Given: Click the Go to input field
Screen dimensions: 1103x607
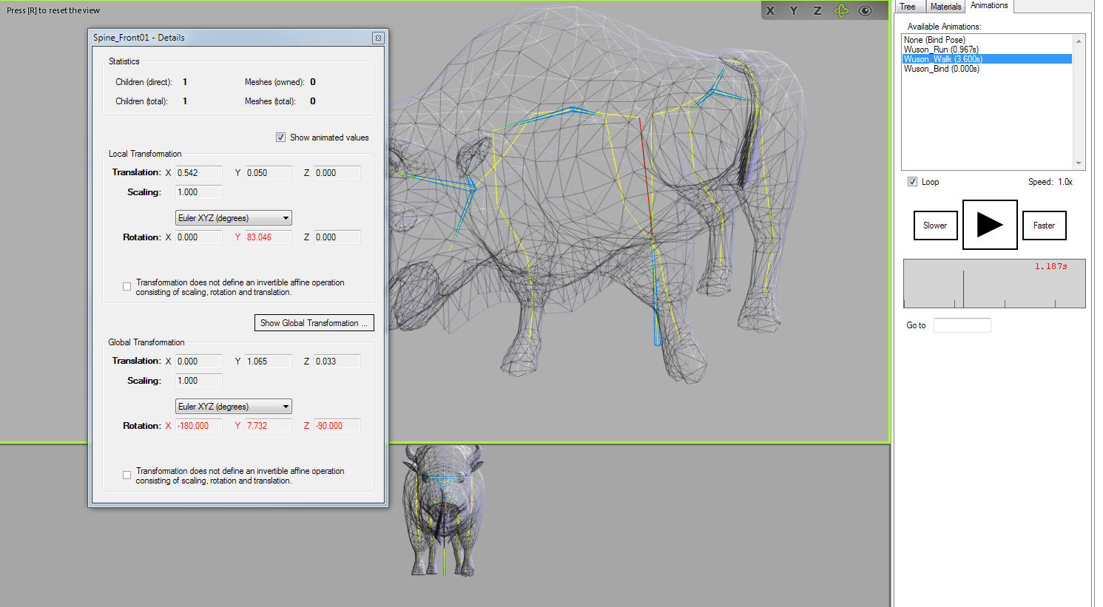Looking at the screenshot, I should pyautogui.click(x=962, y=325).
